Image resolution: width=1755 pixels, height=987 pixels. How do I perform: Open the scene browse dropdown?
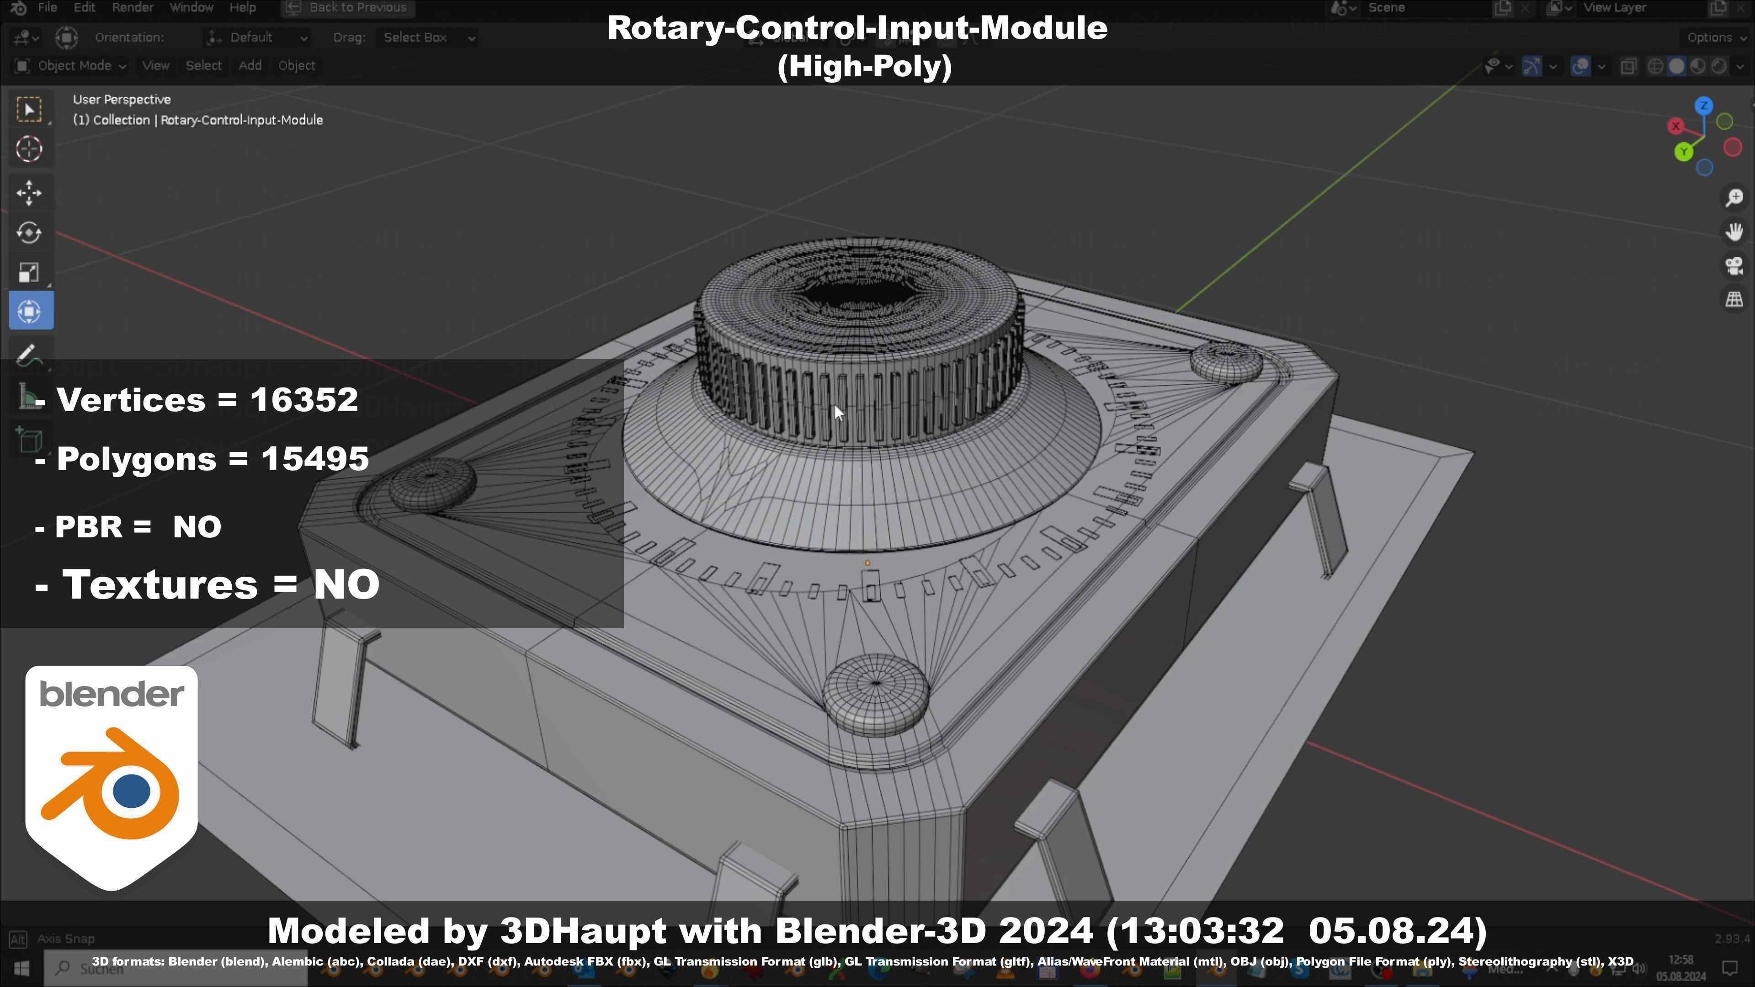1344,7
